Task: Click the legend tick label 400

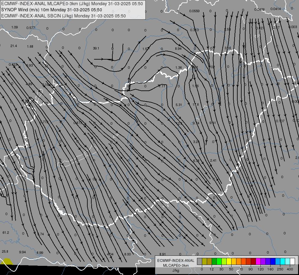Action: coord(290,269)
